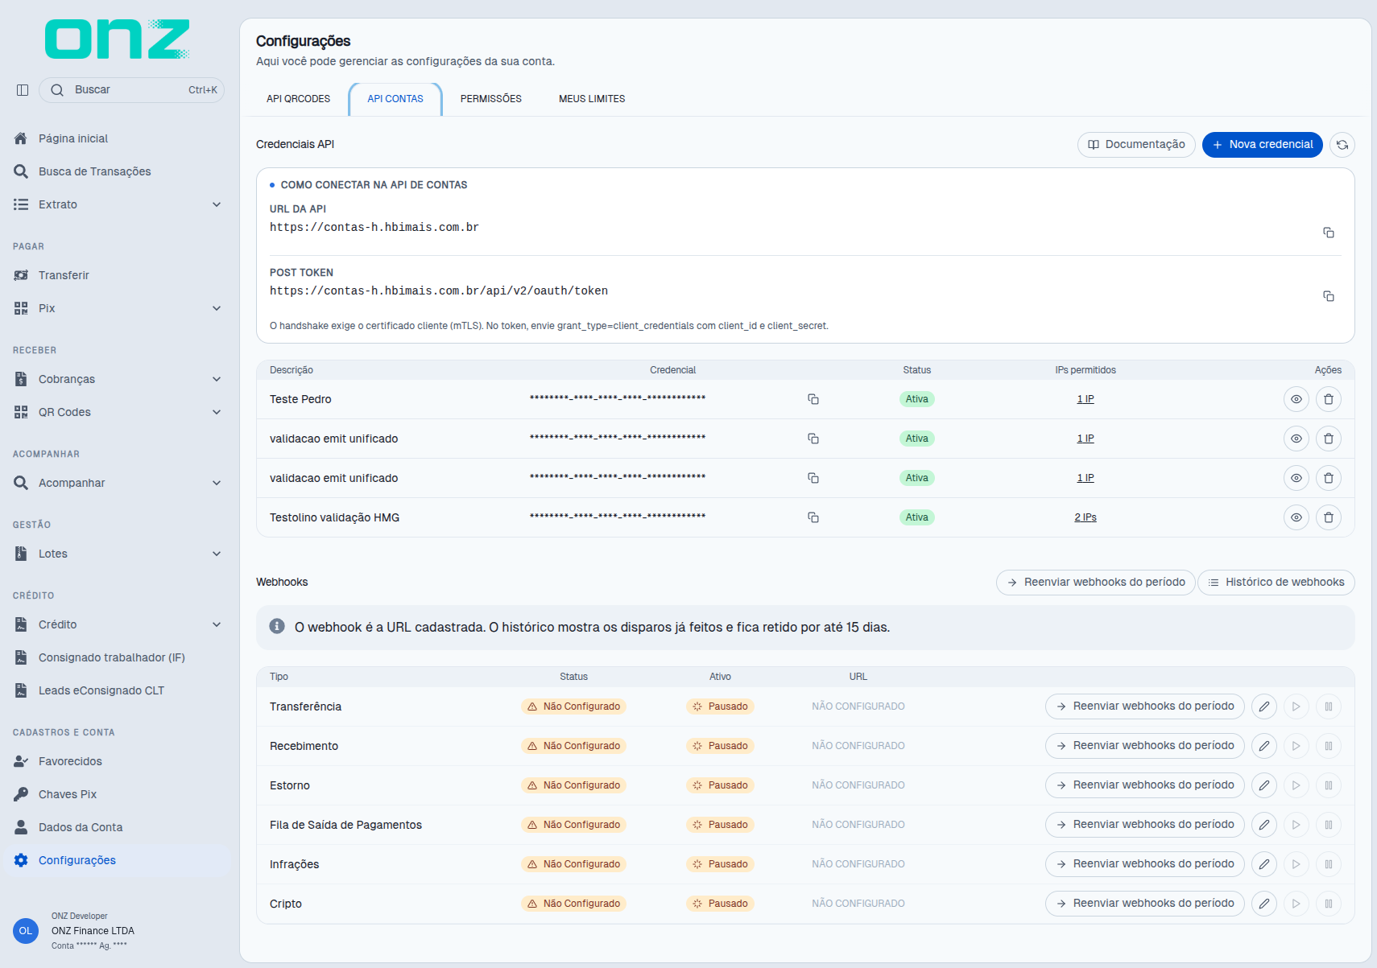Screen dimensions: 1377x968
Task: Expand the Crédito submenu
Action: tap(118, 624)
